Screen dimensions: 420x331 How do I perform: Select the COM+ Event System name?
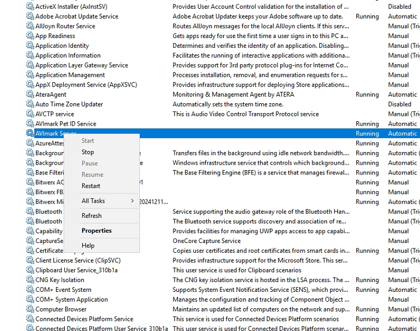pyautogui.click(x=64, y=290)
